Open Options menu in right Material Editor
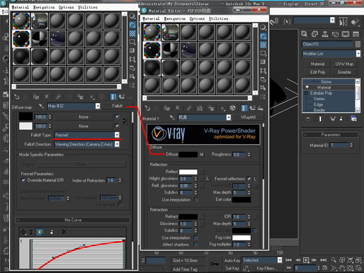364x273 pixels. (x=197, y=19)
